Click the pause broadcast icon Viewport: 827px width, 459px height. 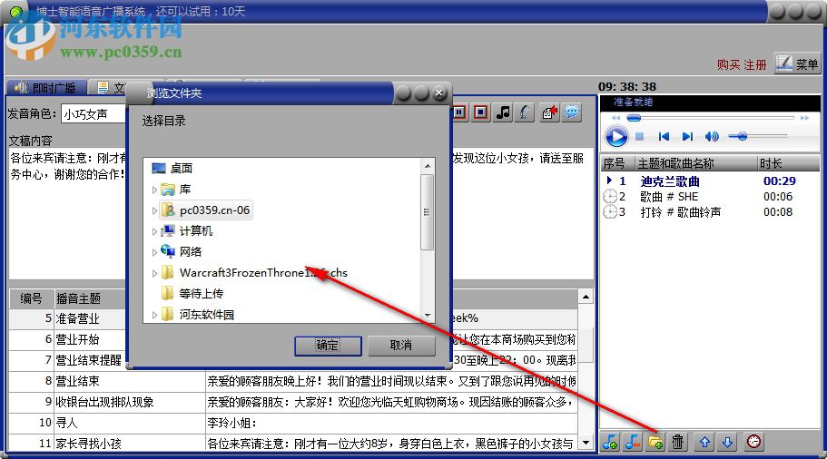[x=459, y=112]
